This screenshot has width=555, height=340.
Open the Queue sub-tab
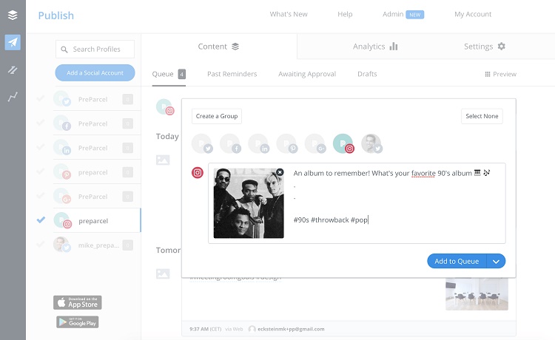click(169, 74)
